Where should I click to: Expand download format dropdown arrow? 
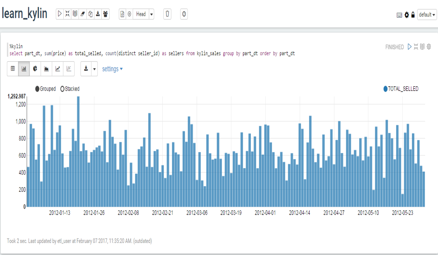(x=94, y=69)
